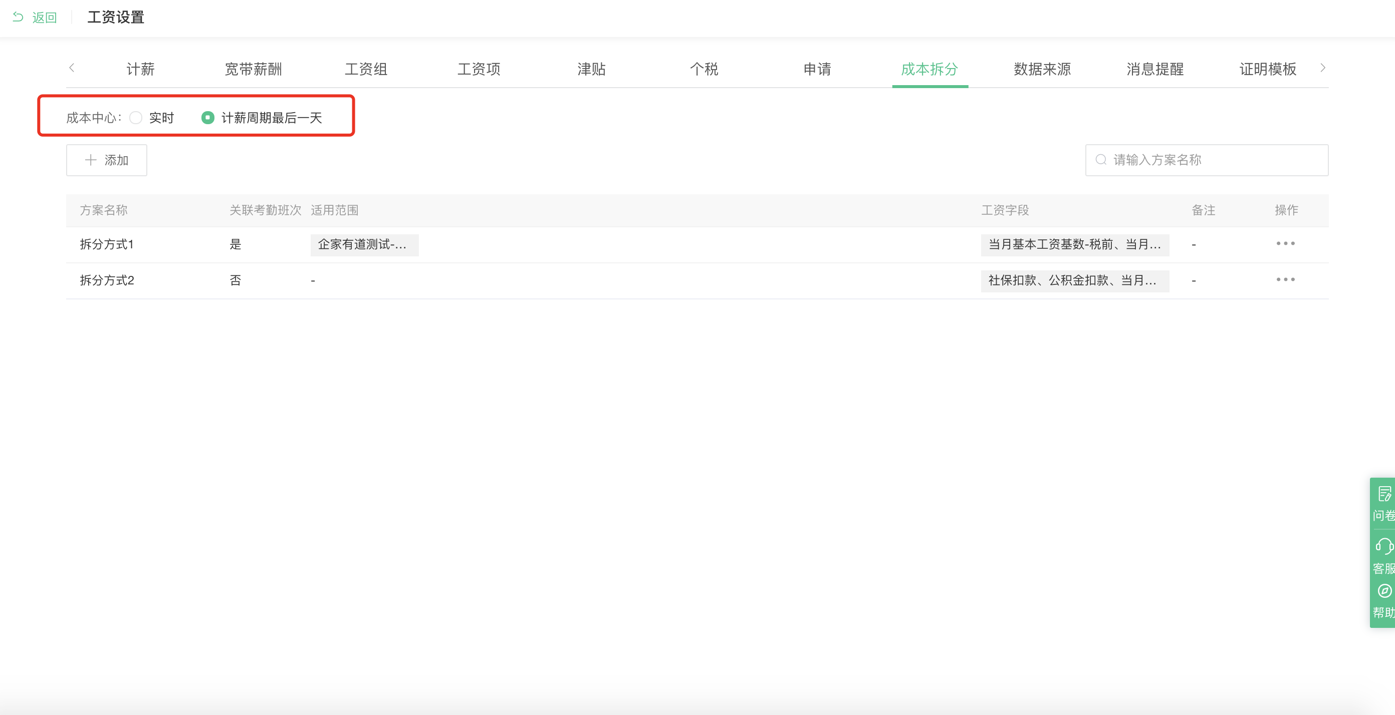Viewport: 1395px width, 715px height.
Task: Select the 实时 radio option
Action: [136, 118]
